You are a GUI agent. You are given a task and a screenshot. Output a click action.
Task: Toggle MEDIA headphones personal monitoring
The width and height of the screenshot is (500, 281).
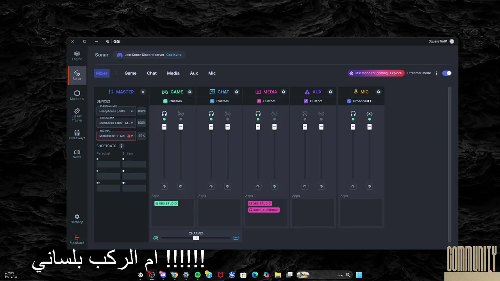[258, 114]
